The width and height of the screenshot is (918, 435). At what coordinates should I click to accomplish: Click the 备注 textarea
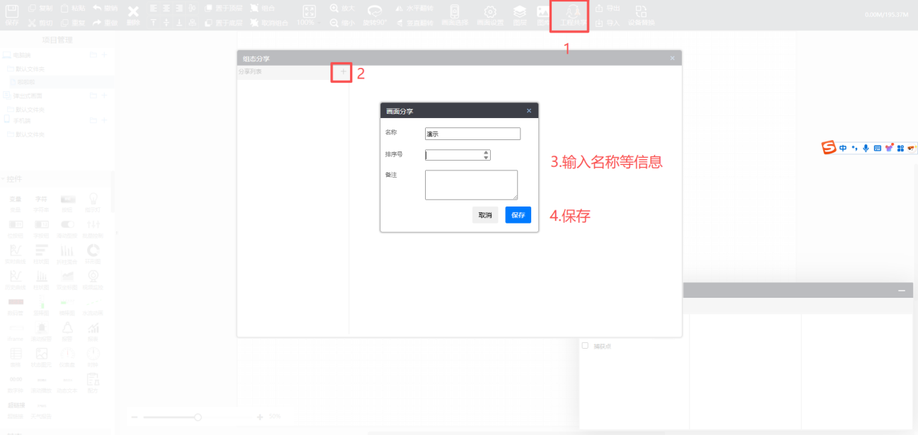point(471,185)
